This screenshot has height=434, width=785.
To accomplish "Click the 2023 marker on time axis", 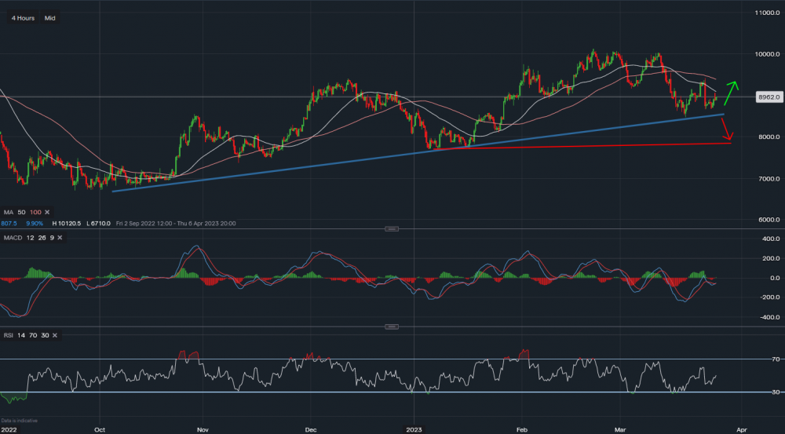I will pyautogui.click(x=414, y=429).
